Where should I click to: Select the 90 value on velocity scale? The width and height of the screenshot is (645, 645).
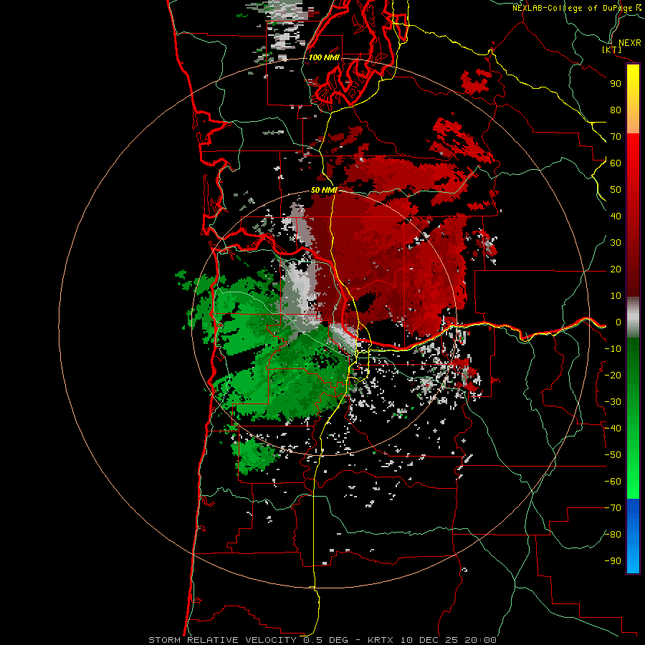click(616, 84)
